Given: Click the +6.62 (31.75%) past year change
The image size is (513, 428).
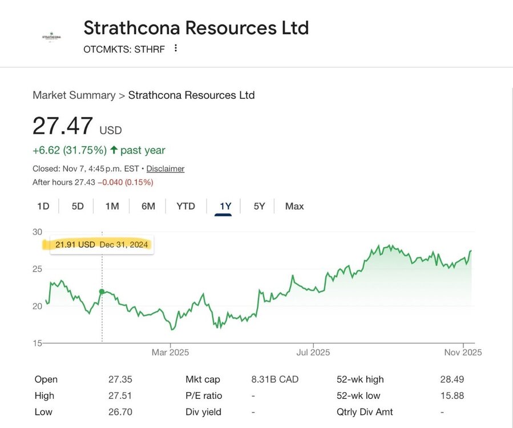Looking at the screenshot, I should 99,150.
